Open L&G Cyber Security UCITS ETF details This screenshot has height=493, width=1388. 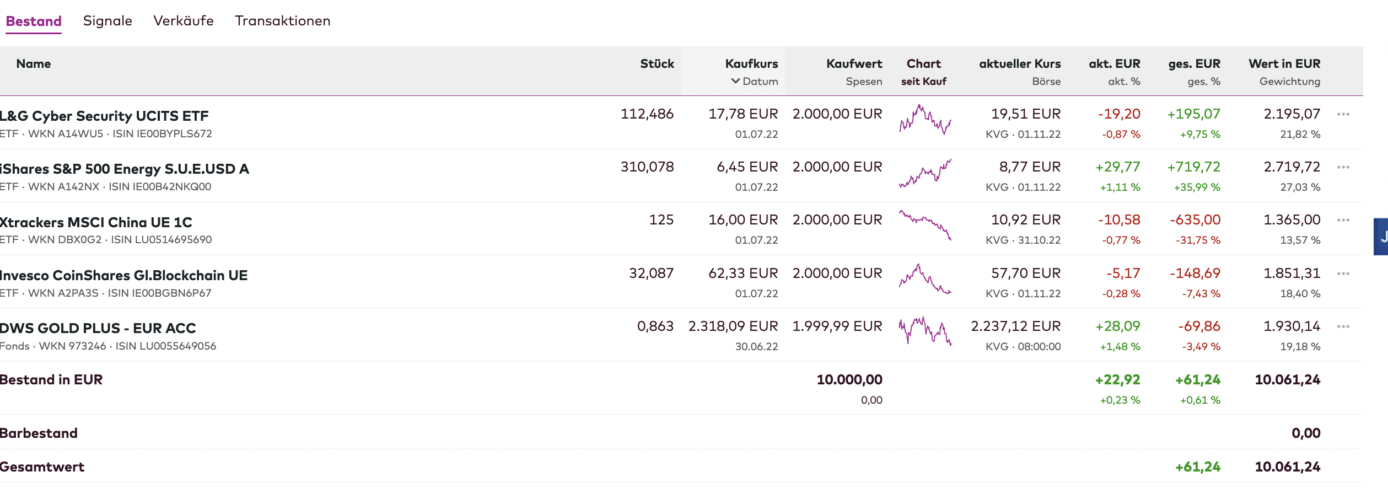(104, 116)
